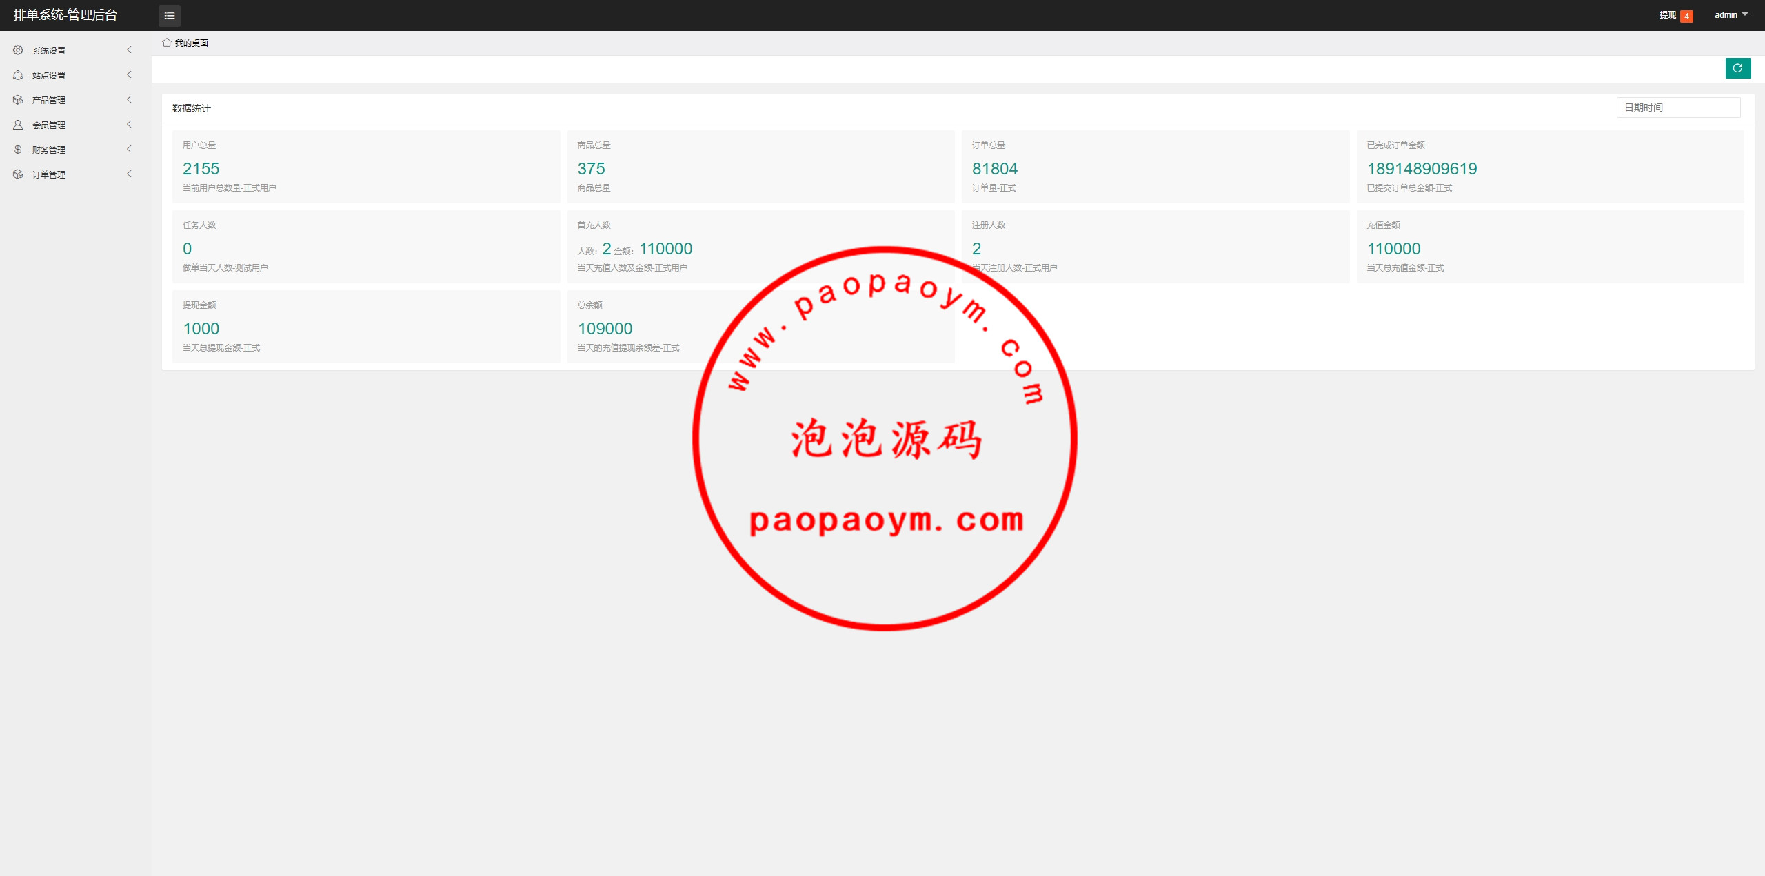Screen dimensions: 1765x876
Task: Expand the 财务管理 chevron arrow
Action: pos(129,150)
